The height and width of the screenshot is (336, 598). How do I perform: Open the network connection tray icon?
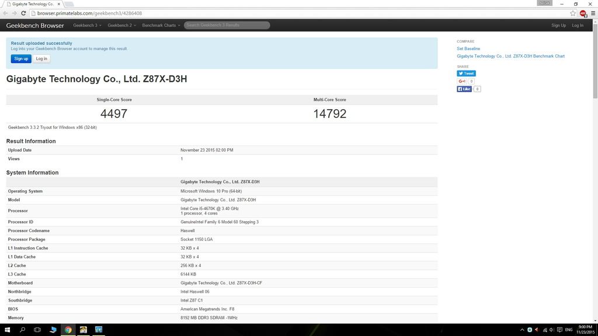[x=545, y=330]
